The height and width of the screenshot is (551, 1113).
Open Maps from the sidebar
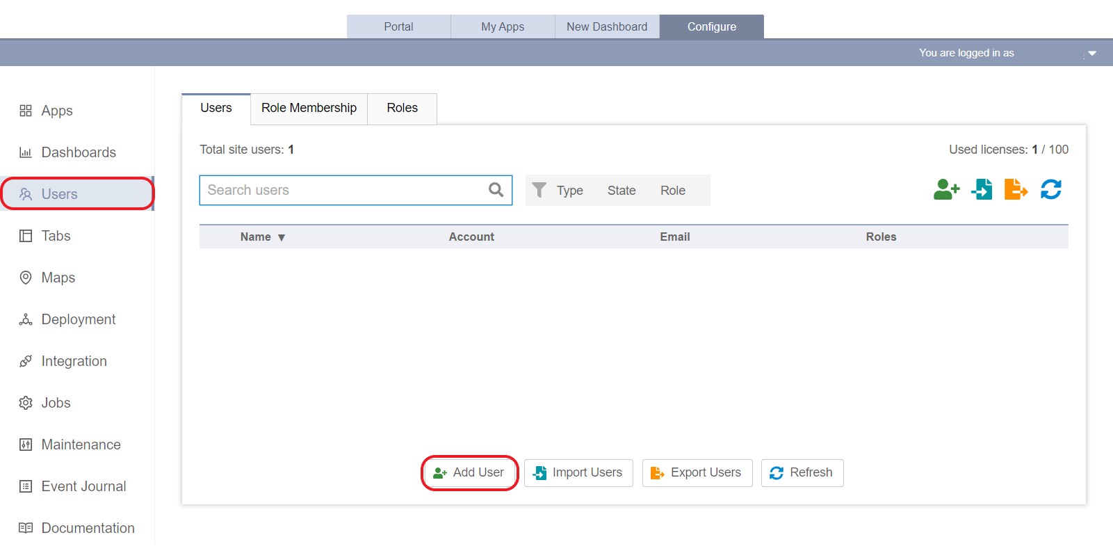(x=58, y=278)
